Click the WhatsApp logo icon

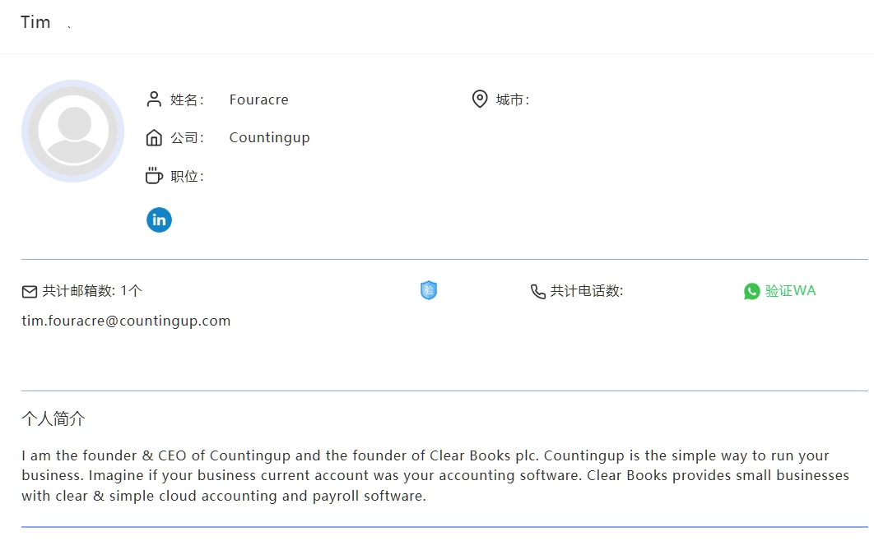tap(751, 291)
